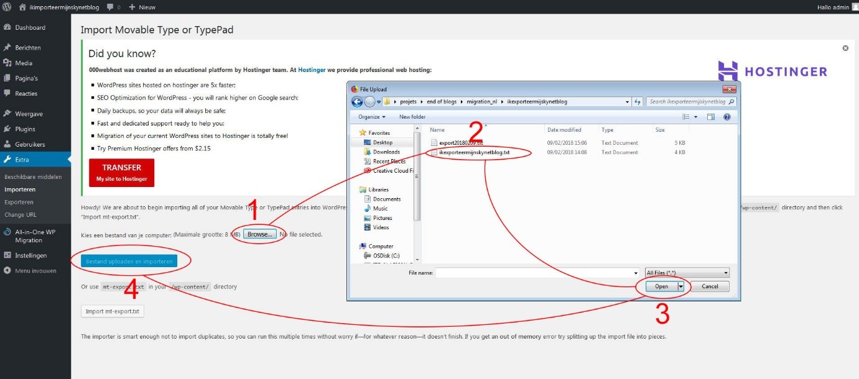Open the 'Change URL' submenu link

[20, 214]
